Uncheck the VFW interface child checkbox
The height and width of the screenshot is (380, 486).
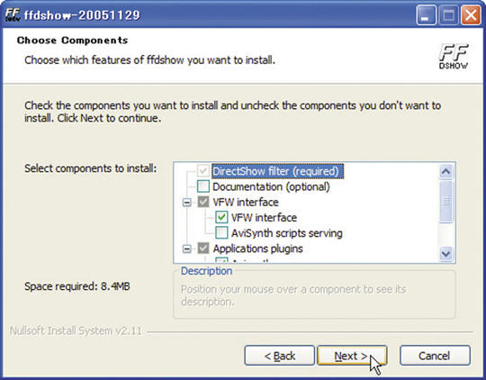click(x=221, y=217)
